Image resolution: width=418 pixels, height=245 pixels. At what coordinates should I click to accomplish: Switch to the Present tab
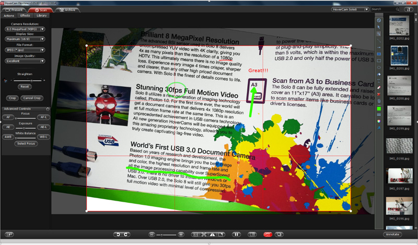[14, 10]
